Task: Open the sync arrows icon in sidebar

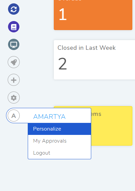Action: point(14,9)
